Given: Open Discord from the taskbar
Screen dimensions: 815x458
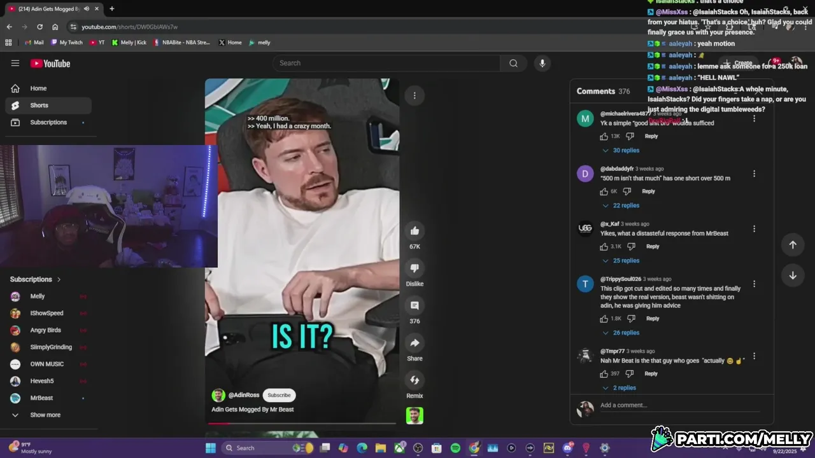Looking at the screenshot, I should [567, 448].
